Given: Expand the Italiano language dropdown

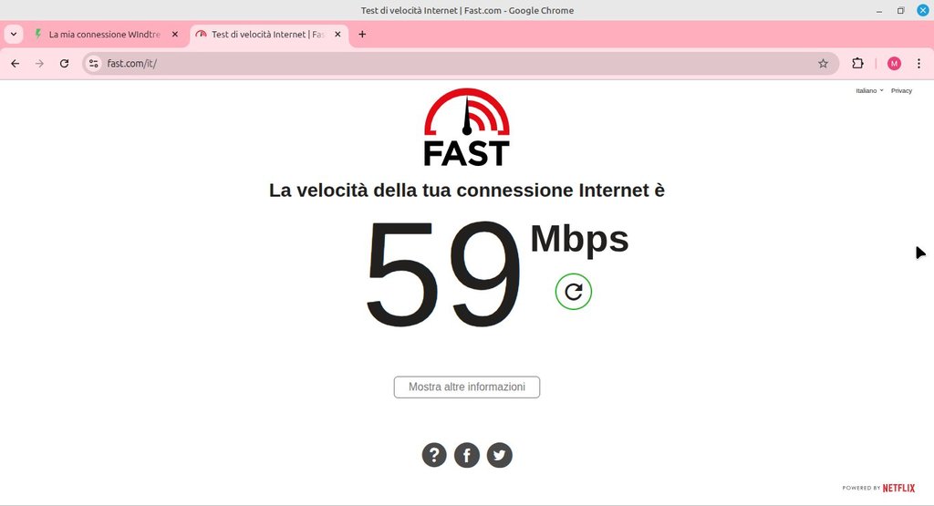Looking at the screenshot, I should coord(869,91).
